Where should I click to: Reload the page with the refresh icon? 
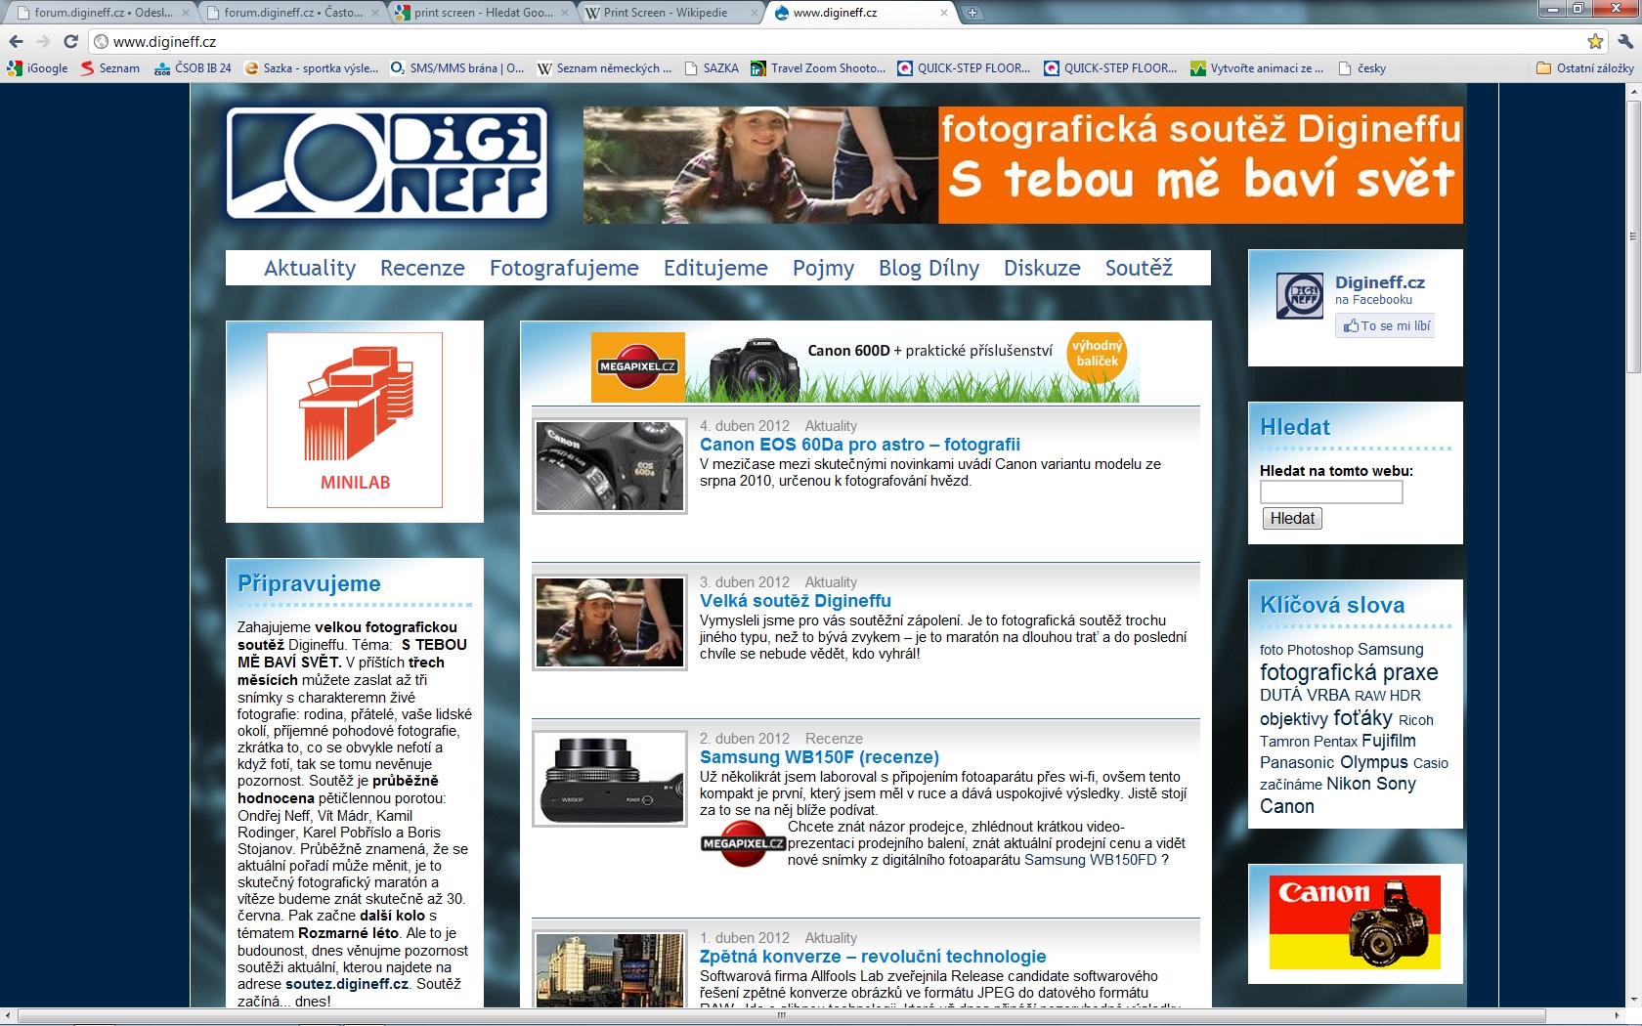[70, 41]
